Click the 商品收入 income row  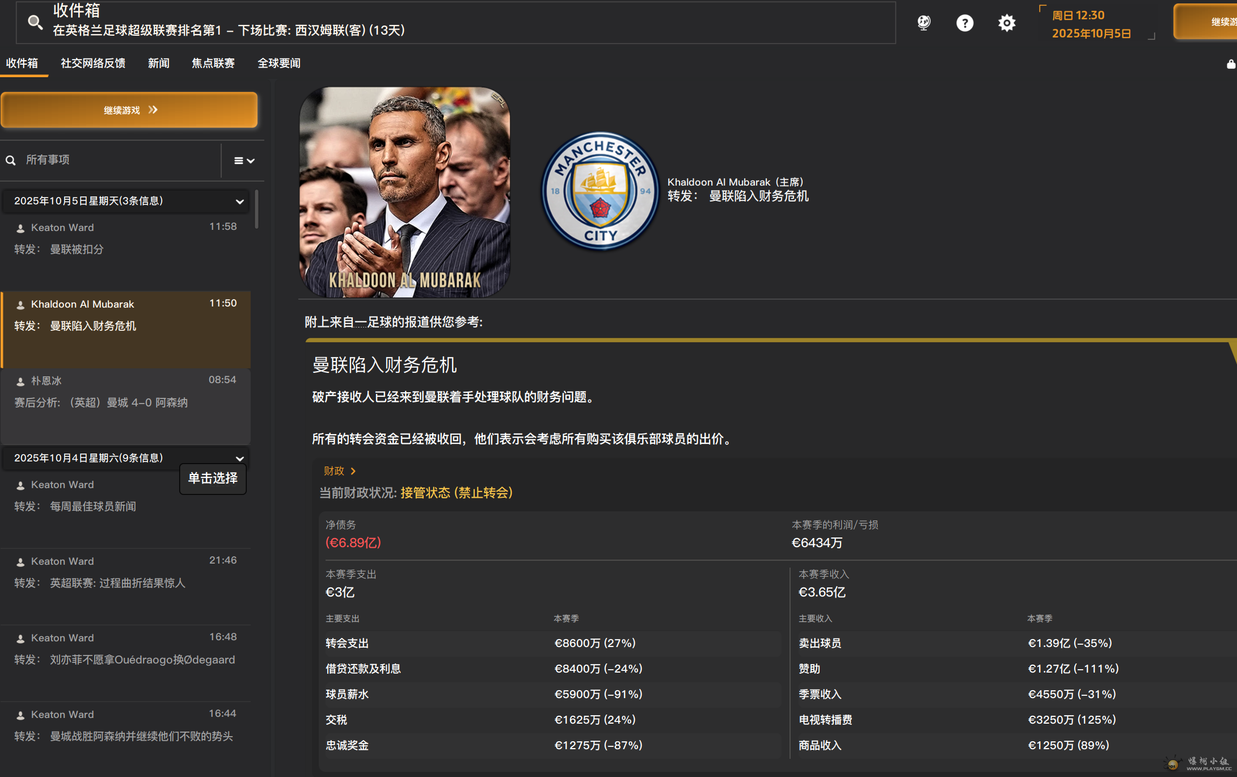point(1016,746)
